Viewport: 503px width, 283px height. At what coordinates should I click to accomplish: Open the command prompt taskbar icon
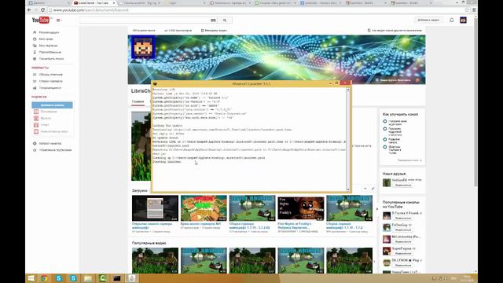pos(117,278)
